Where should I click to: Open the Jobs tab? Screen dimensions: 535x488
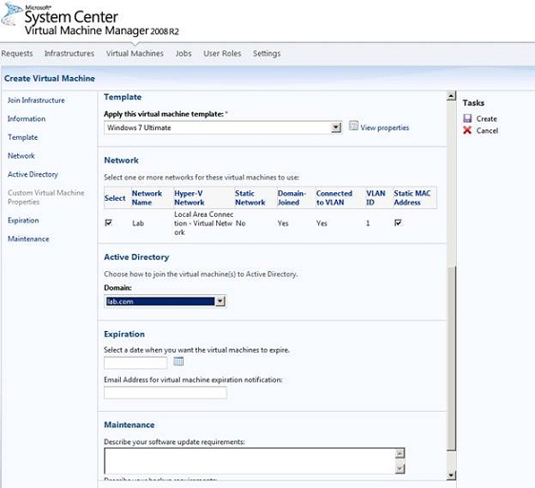tap(184, 53)
